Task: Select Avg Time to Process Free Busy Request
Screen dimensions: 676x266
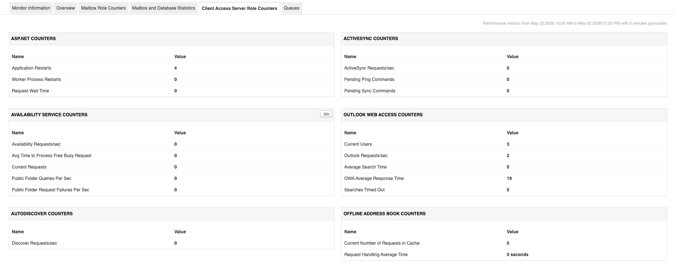Action: 52,156
